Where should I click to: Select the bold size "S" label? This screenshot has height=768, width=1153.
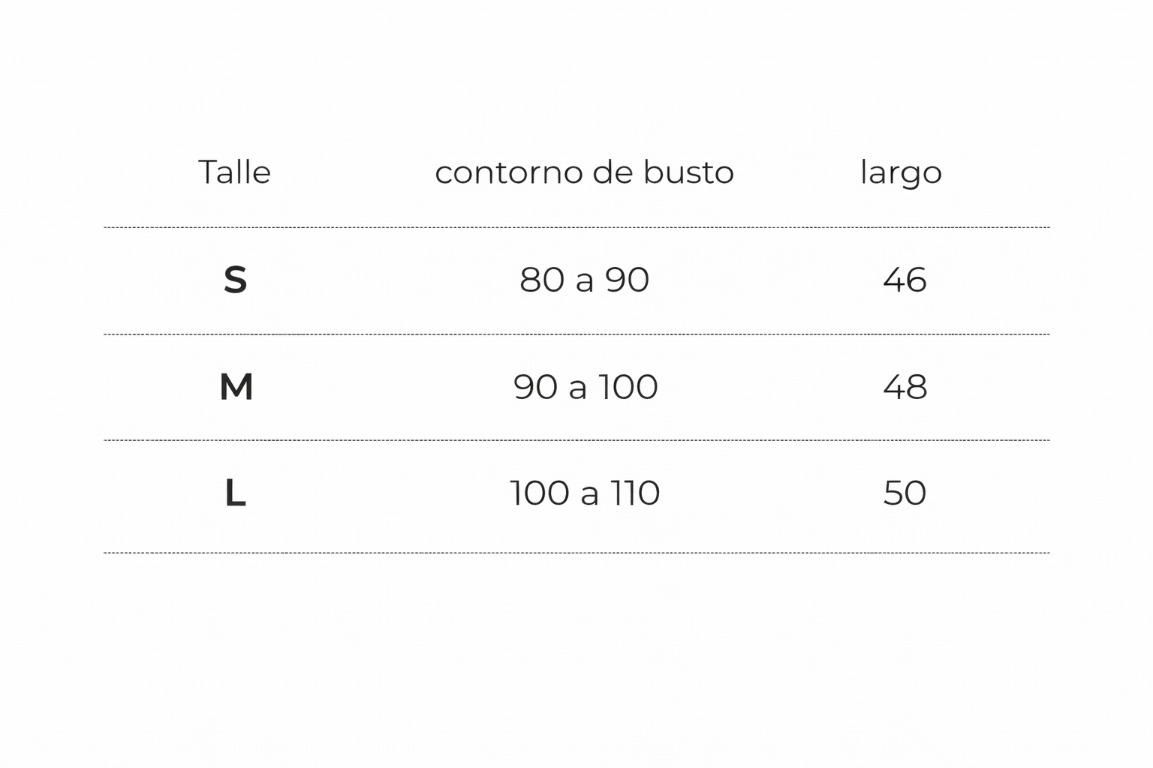[235, 280]
